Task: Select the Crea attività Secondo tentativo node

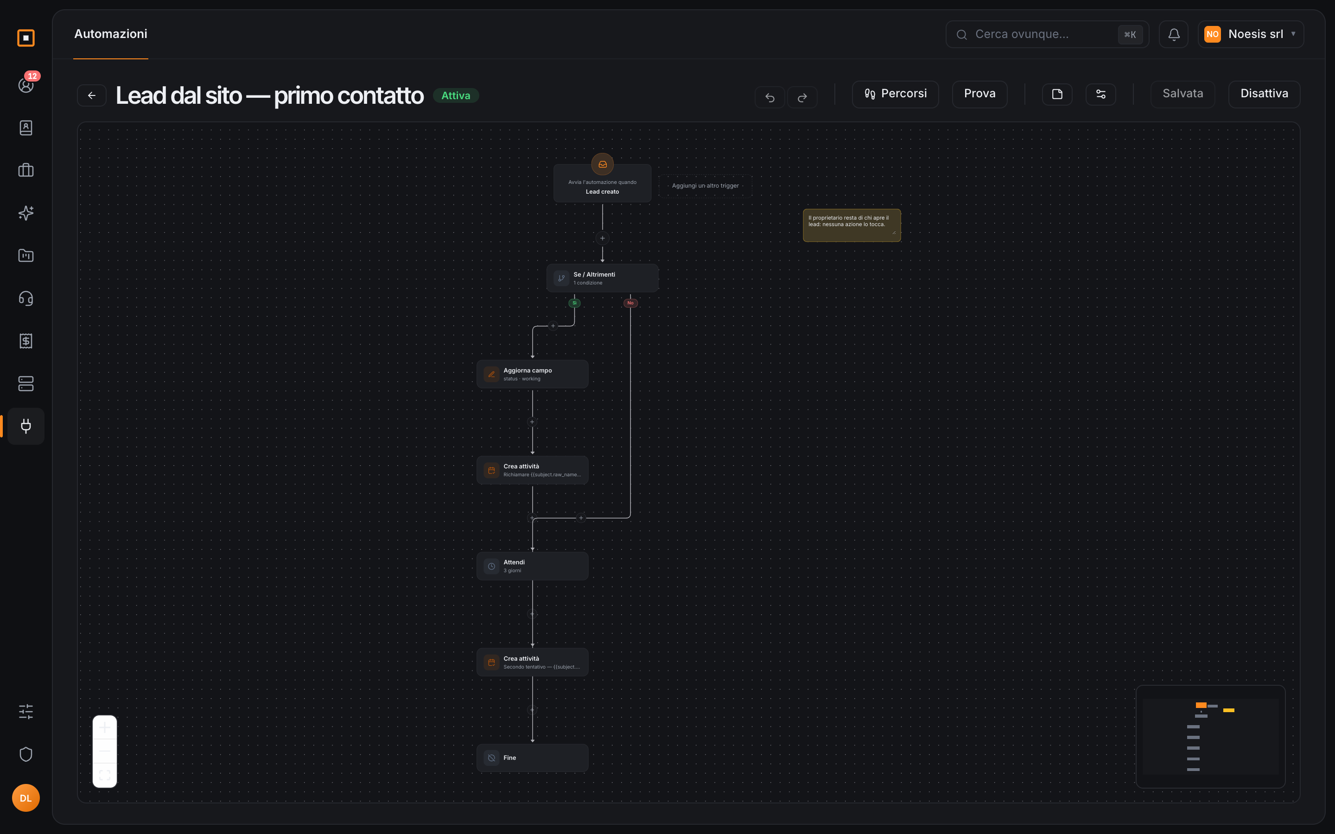Action: (x=532, y=662)
